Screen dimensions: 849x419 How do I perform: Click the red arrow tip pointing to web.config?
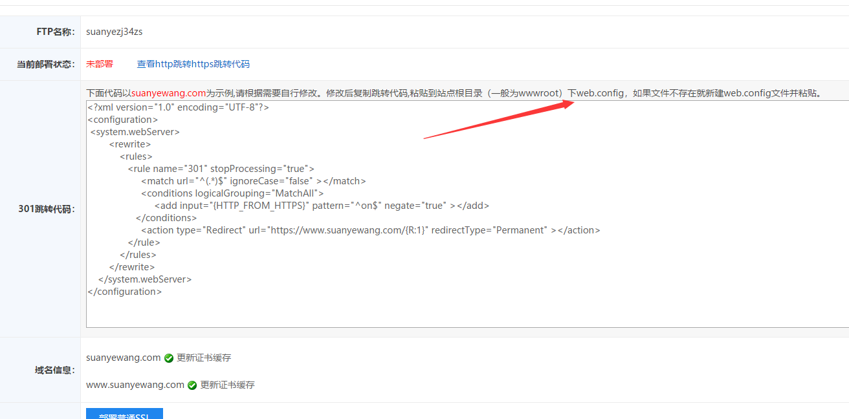click(x=572, y=102)
